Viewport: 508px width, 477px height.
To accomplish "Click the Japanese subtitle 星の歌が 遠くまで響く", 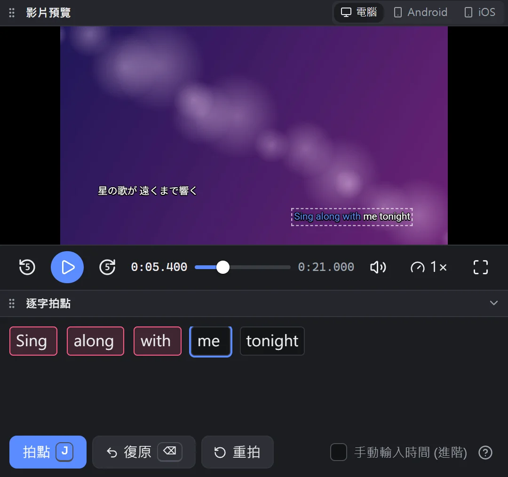I will point(147,191).
